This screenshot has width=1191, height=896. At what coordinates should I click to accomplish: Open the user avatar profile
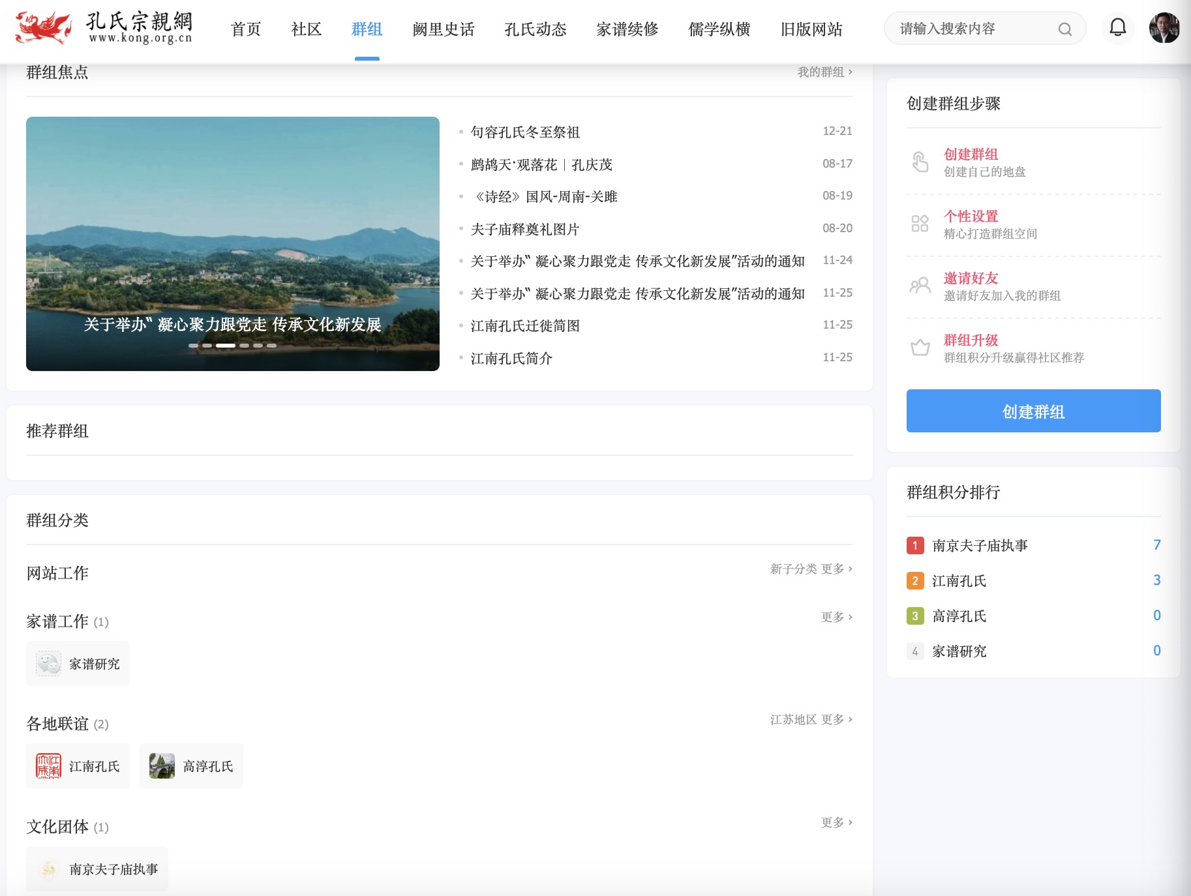(x=1164, y=28)
